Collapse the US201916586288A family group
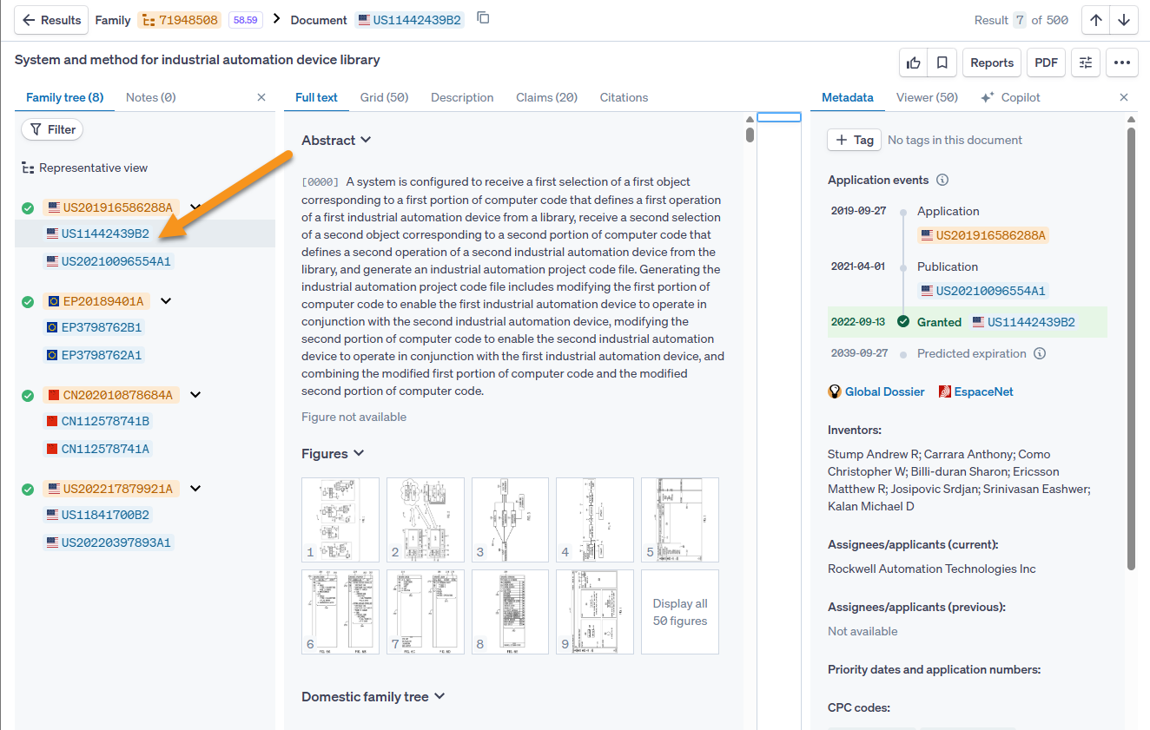 195,207
